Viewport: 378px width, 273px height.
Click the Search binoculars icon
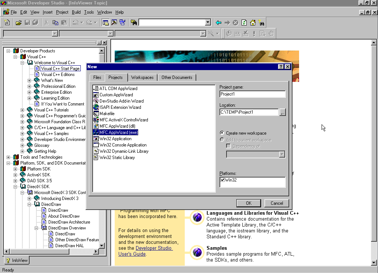point(261,23)
